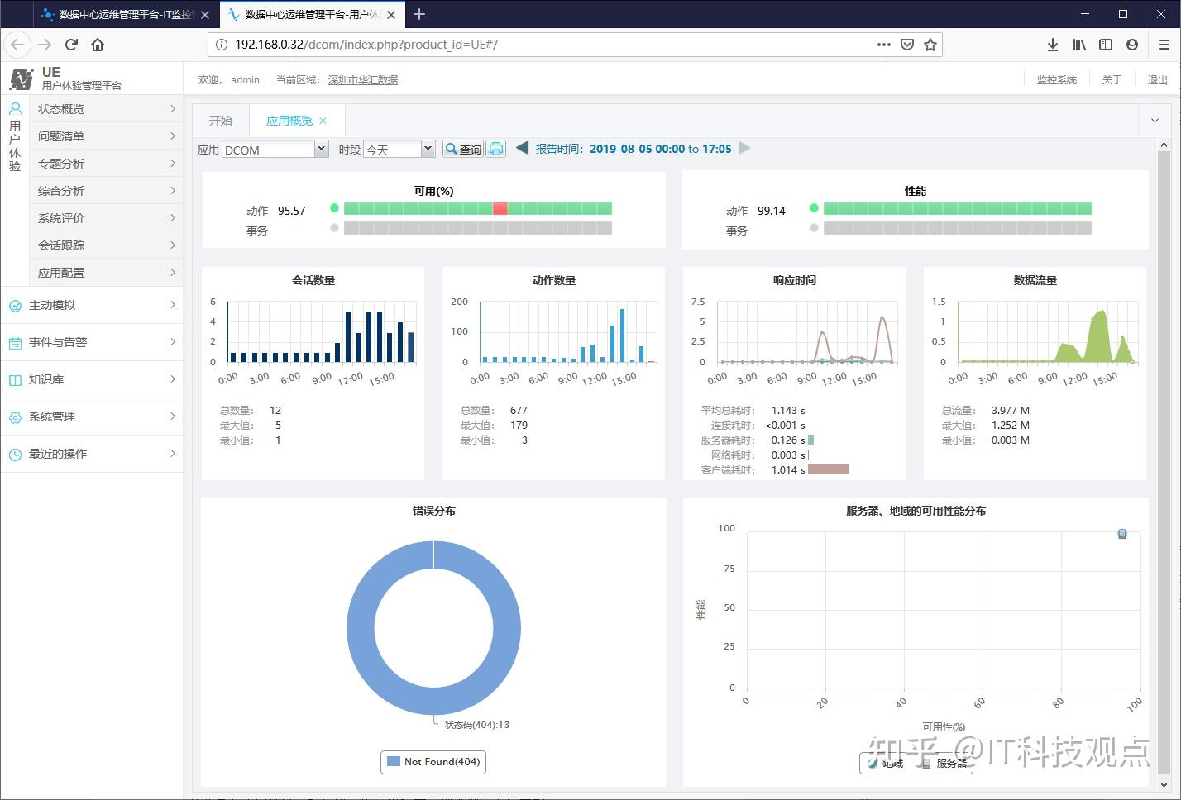This screenshot has height=800, width=1181.
Task: Click the print report icon
Action: [496, 149]
